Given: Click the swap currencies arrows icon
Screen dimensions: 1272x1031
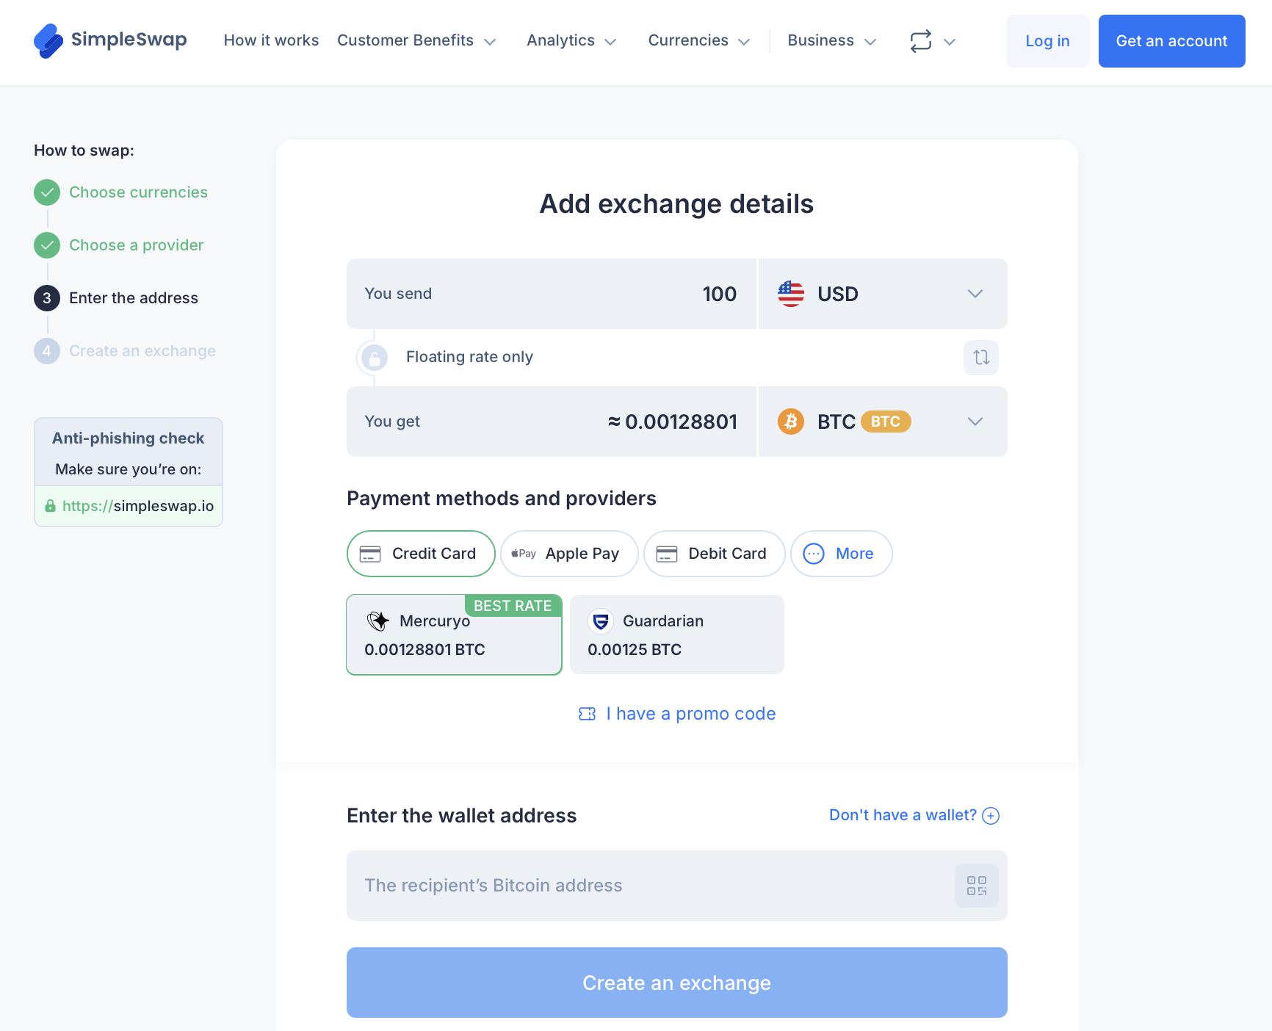Looking at the screenshot, I should point(981,358).
